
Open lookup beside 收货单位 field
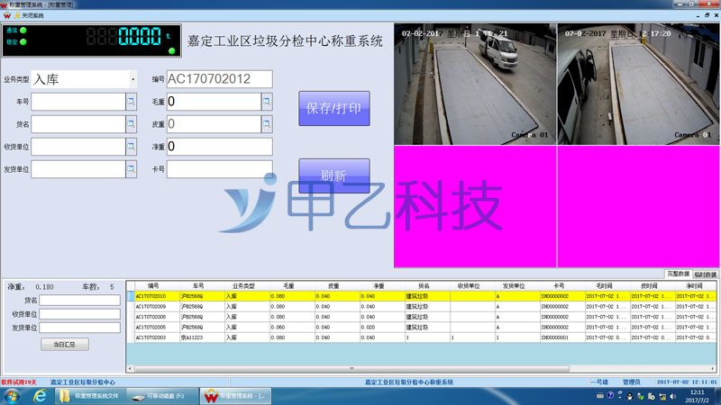[132, 147]
